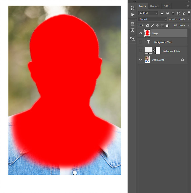
Task: Open the Properties panel icon
Action: point(133,23)
